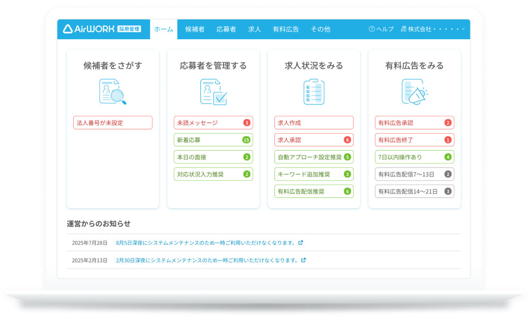The width and height of the screenshot is (529, 321).
Task: Open the 有料広告 navigation tab
Action: click(x=286, y=29)
